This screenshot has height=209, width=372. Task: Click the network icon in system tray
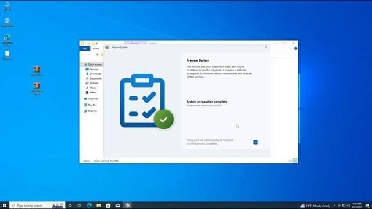344,206
